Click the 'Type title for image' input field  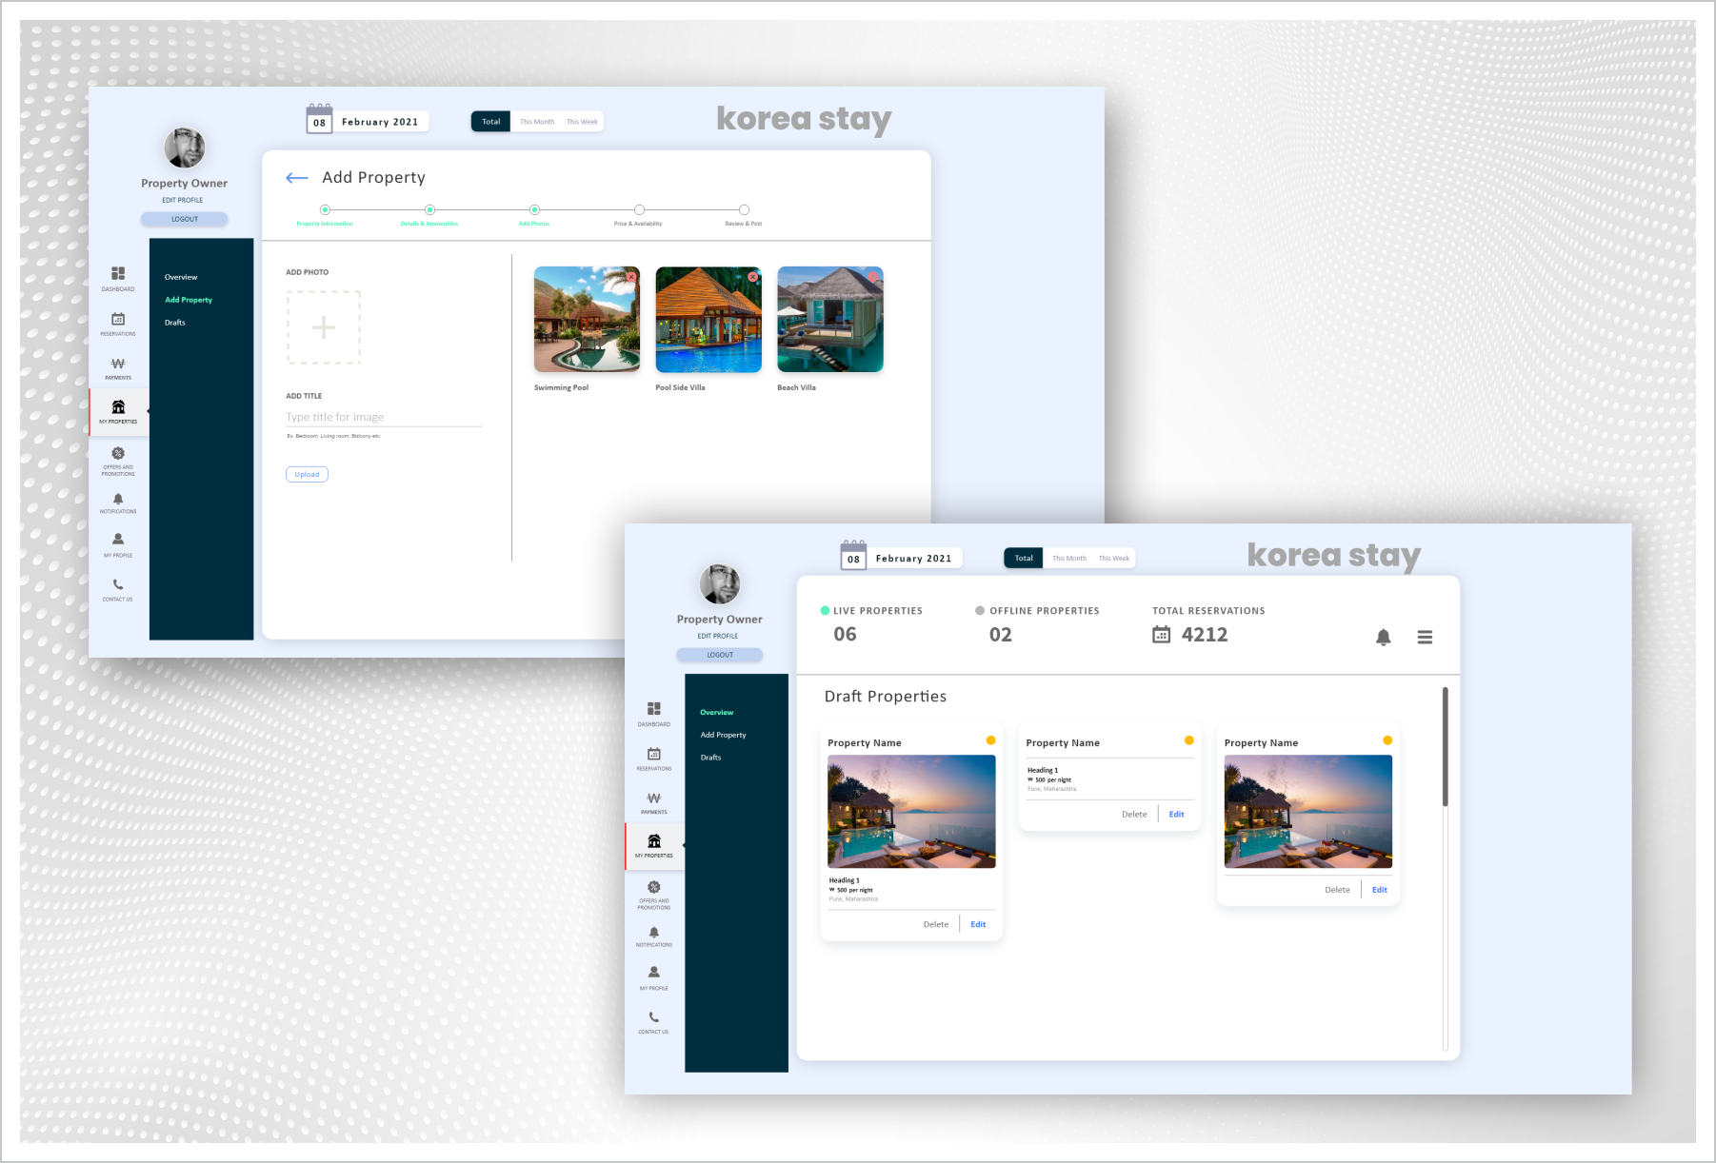[x=383, y=417]
